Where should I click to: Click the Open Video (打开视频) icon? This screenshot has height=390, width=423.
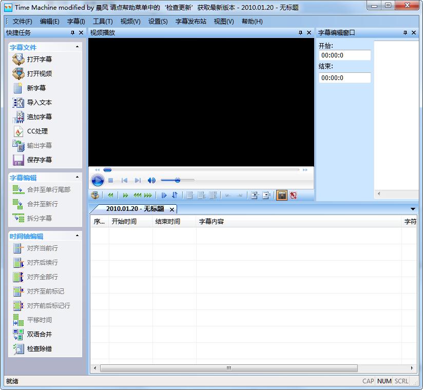pos(18,73)
